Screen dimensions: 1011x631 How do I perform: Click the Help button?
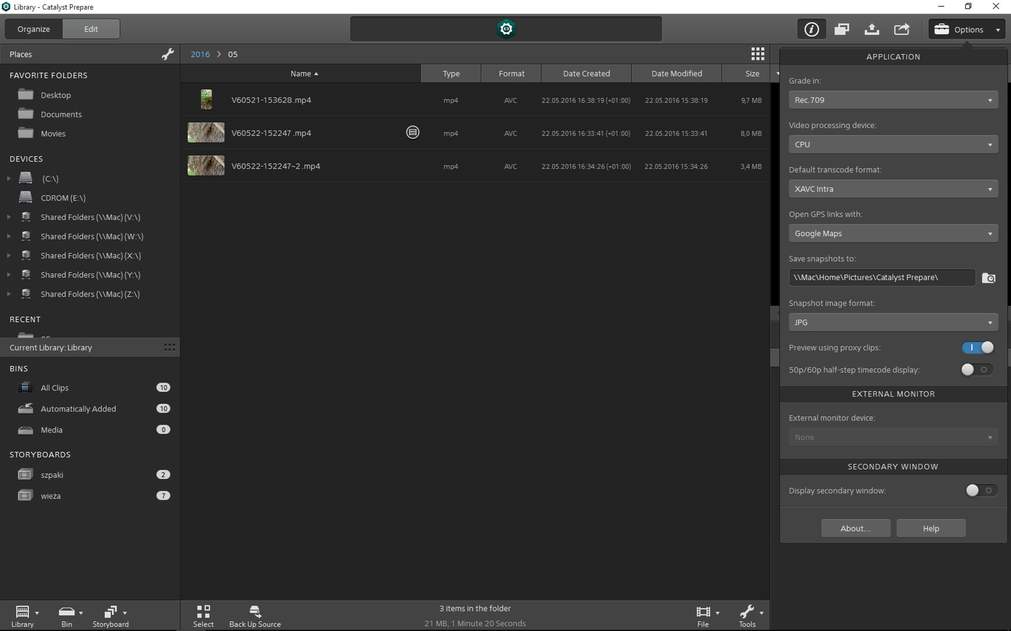point(931,528)
